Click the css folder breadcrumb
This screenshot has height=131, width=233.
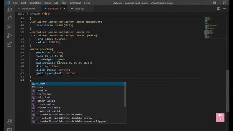pos(20,14)
